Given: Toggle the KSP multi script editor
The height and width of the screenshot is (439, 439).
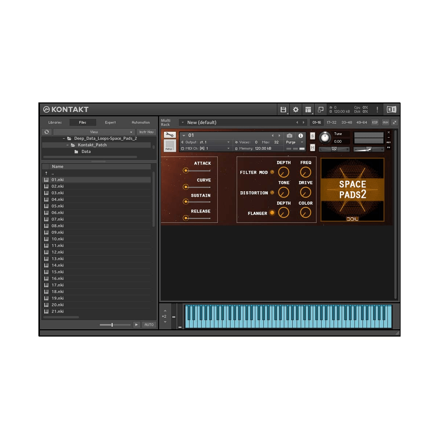Looking at the screenshot, I should click(375, 123).
